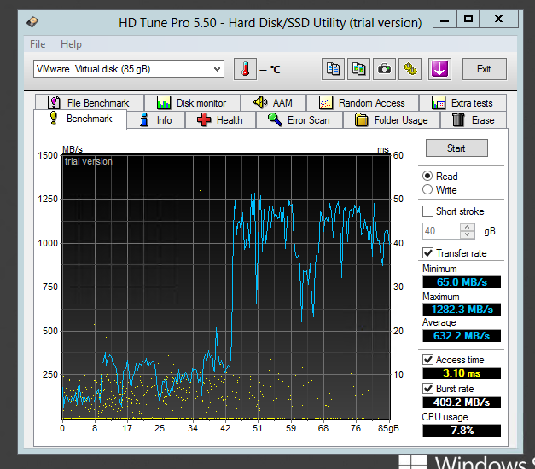
Task: Open the Extra tests tab
Action: 462,102
